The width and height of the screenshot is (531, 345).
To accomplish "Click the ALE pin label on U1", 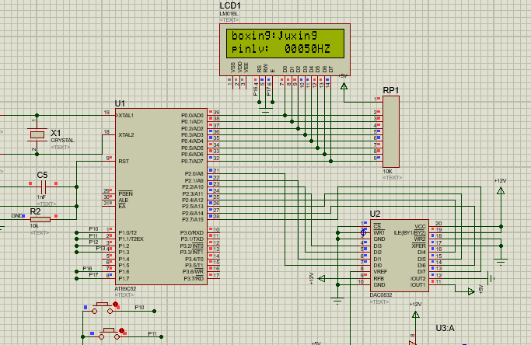I will pyautogui.click(x=123, y=200).
